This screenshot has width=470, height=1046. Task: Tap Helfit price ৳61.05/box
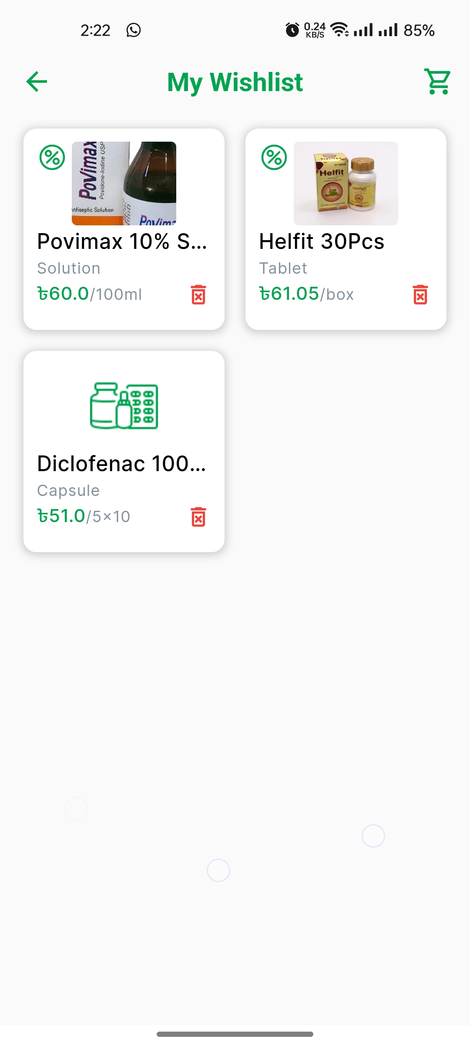point(306,294)
